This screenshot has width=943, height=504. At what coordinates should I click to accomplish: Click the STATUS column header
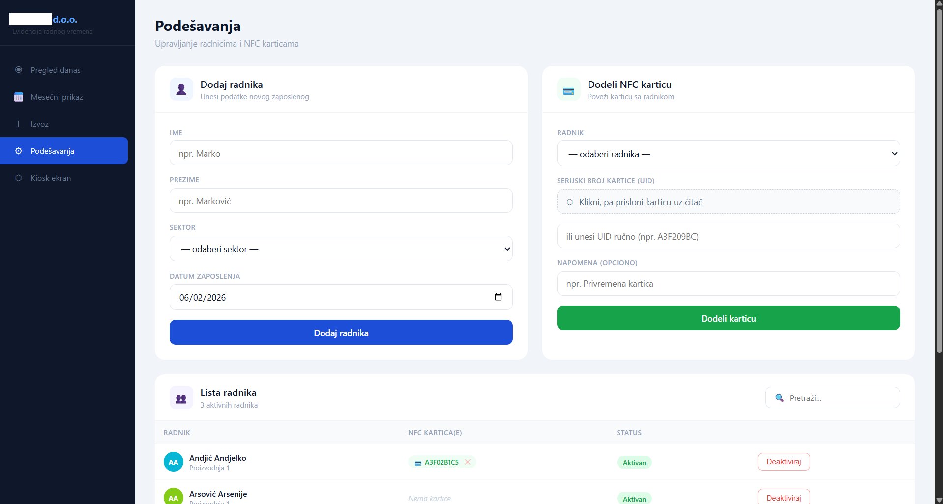629,433
